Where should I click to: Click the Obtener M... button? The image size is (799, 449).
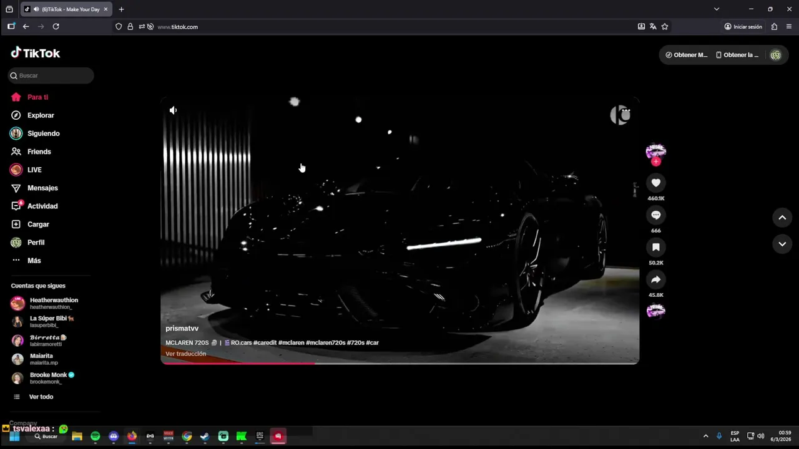coord(686,55)
